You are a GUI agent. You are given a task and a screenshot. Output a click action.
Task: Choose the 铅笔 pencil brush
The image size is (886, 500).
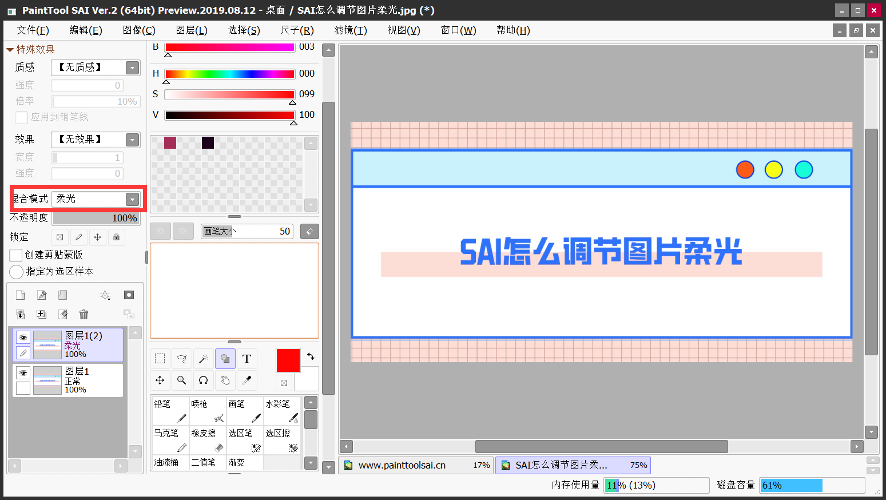click(170, 411)
